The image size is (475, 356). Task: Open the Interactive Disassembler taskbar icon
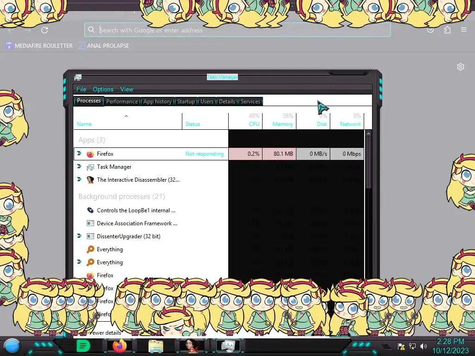pos(192,346)
